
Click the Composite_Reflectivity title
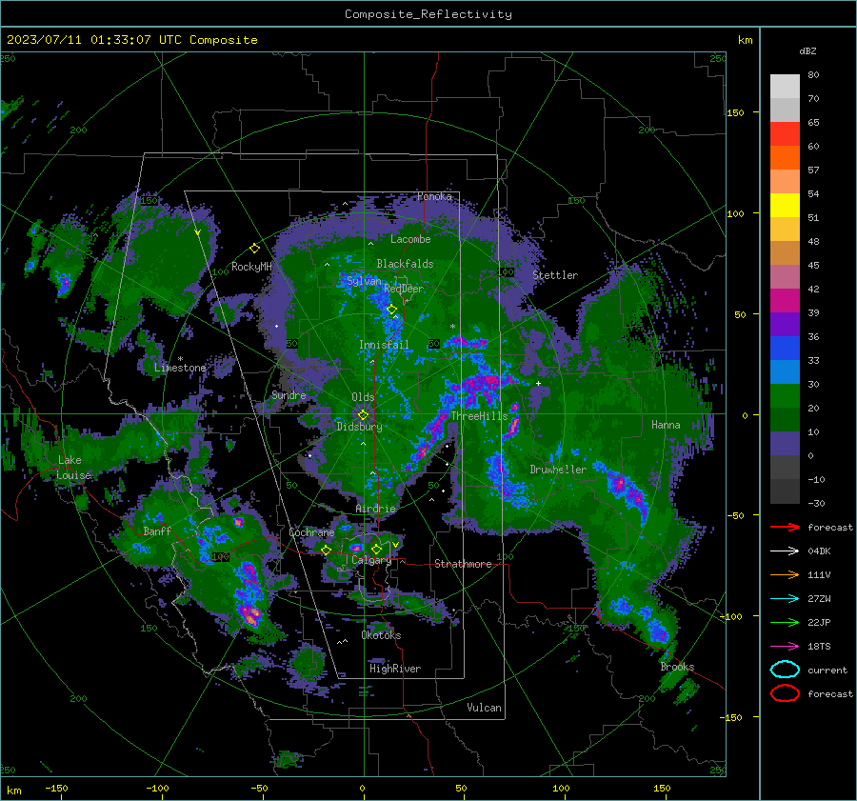428,14
